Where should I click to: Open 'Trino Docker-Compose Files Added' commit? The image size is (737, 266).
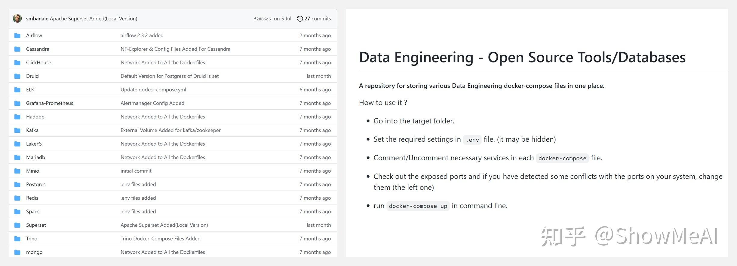pyautogui.click(x=161, y=239)
